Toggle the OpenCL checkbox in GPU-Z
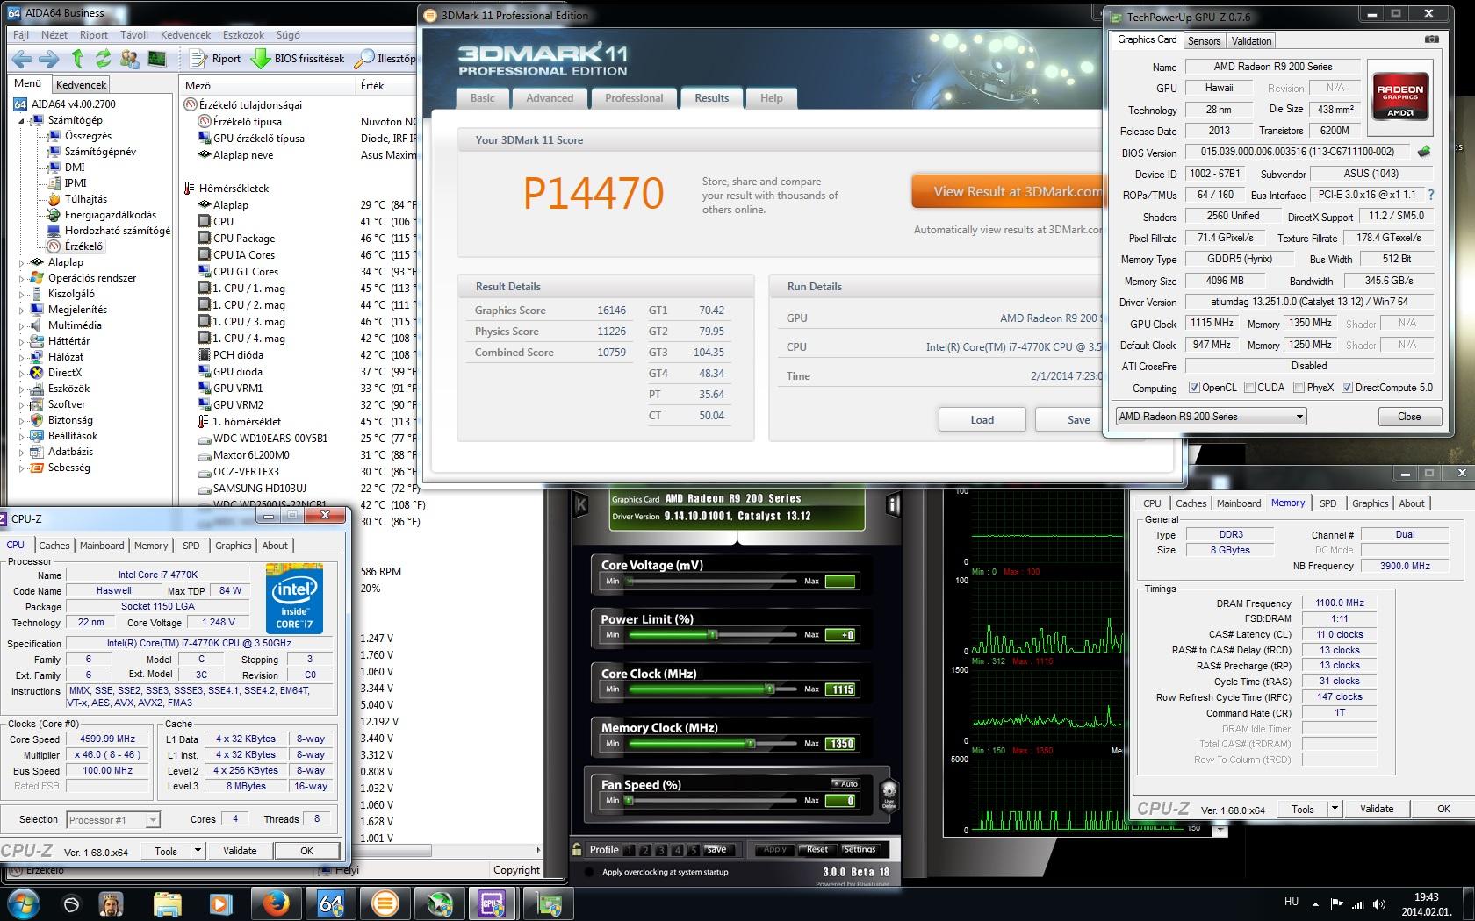The height and width of the screenshot is (921, 1475). [x=1194, y=388]
